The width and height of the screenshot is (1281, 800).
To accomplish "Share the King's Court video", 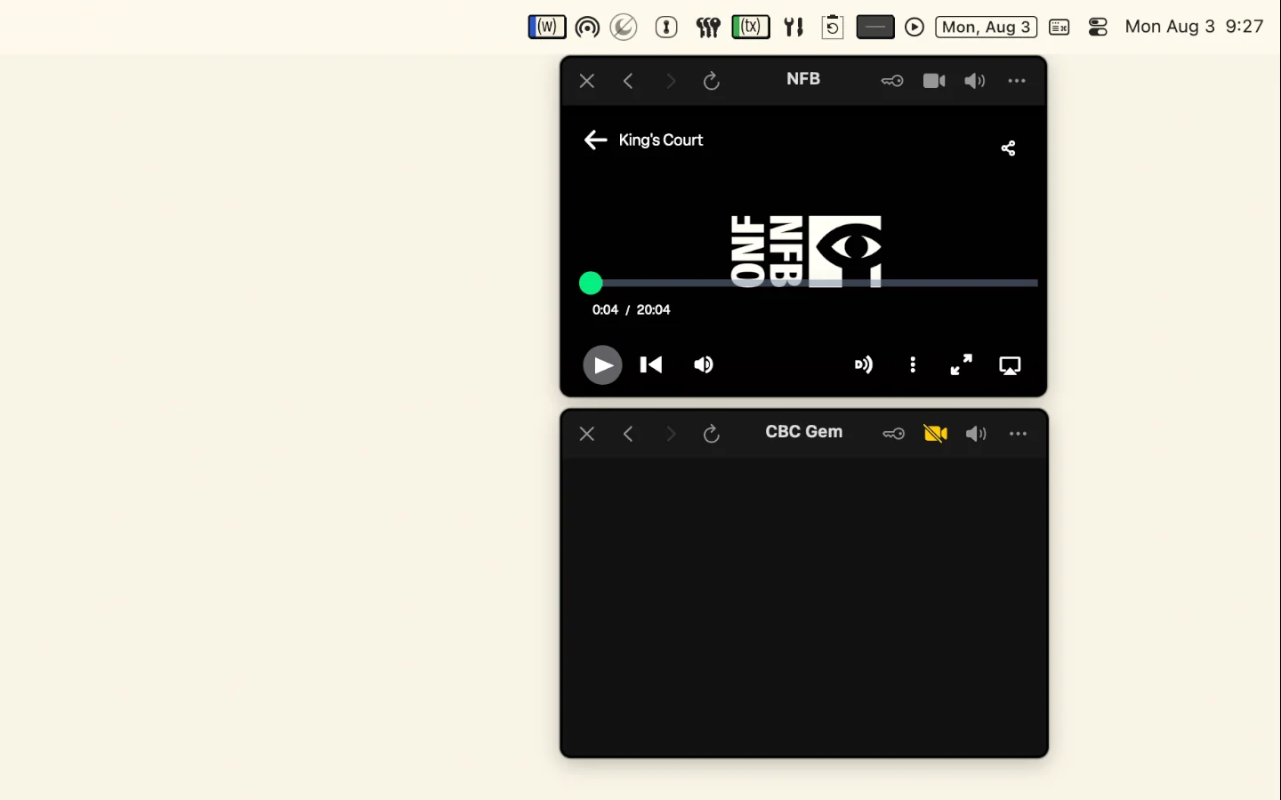I will 1008,148.
